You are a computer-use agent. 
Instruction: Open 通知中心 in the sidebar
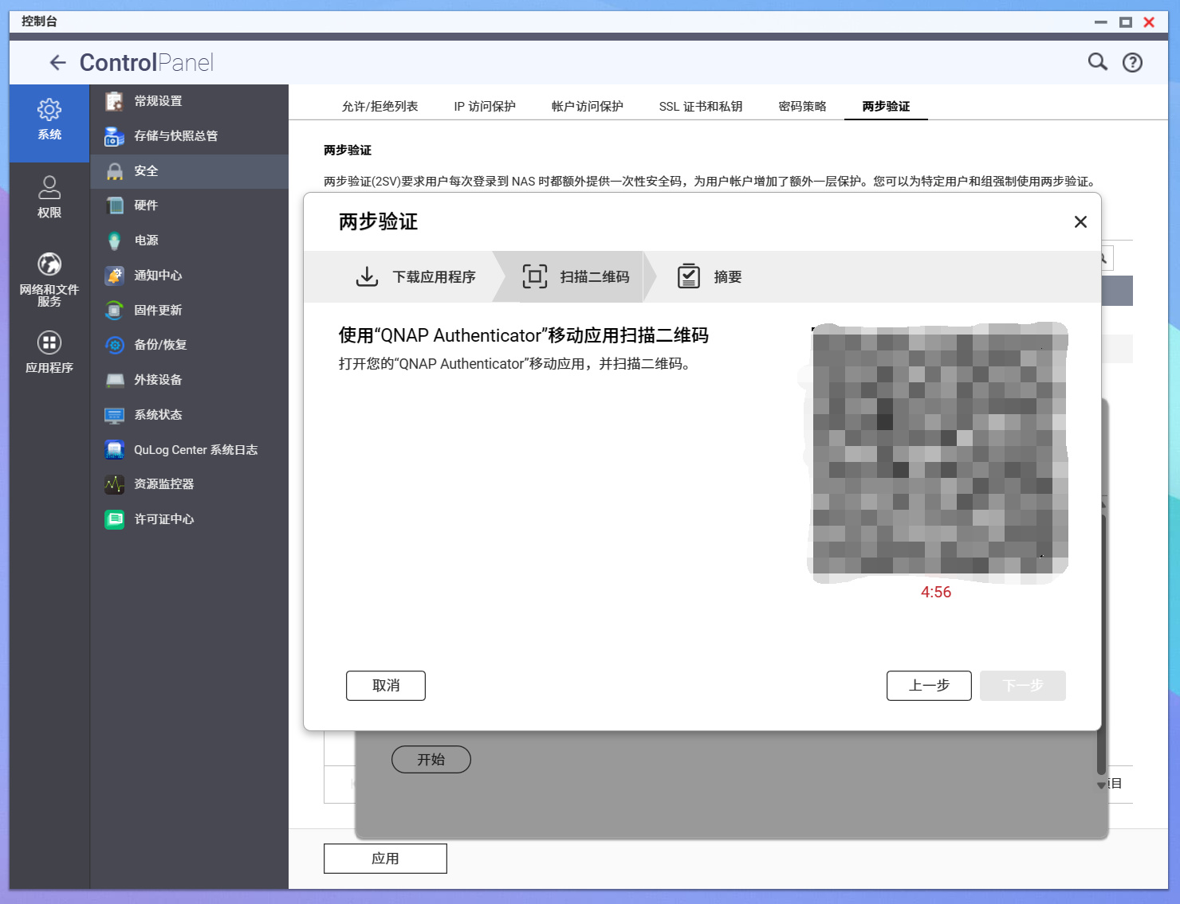point(189,276)
